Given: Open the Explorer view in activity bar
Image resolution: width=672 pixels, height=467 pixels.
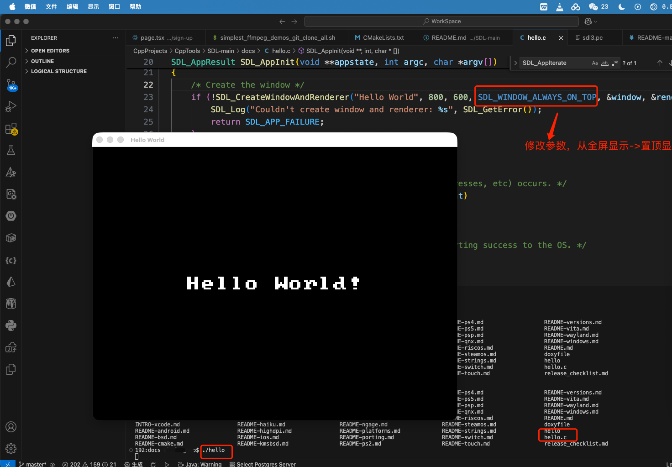Looking at the screenshot, I should 11,41.
